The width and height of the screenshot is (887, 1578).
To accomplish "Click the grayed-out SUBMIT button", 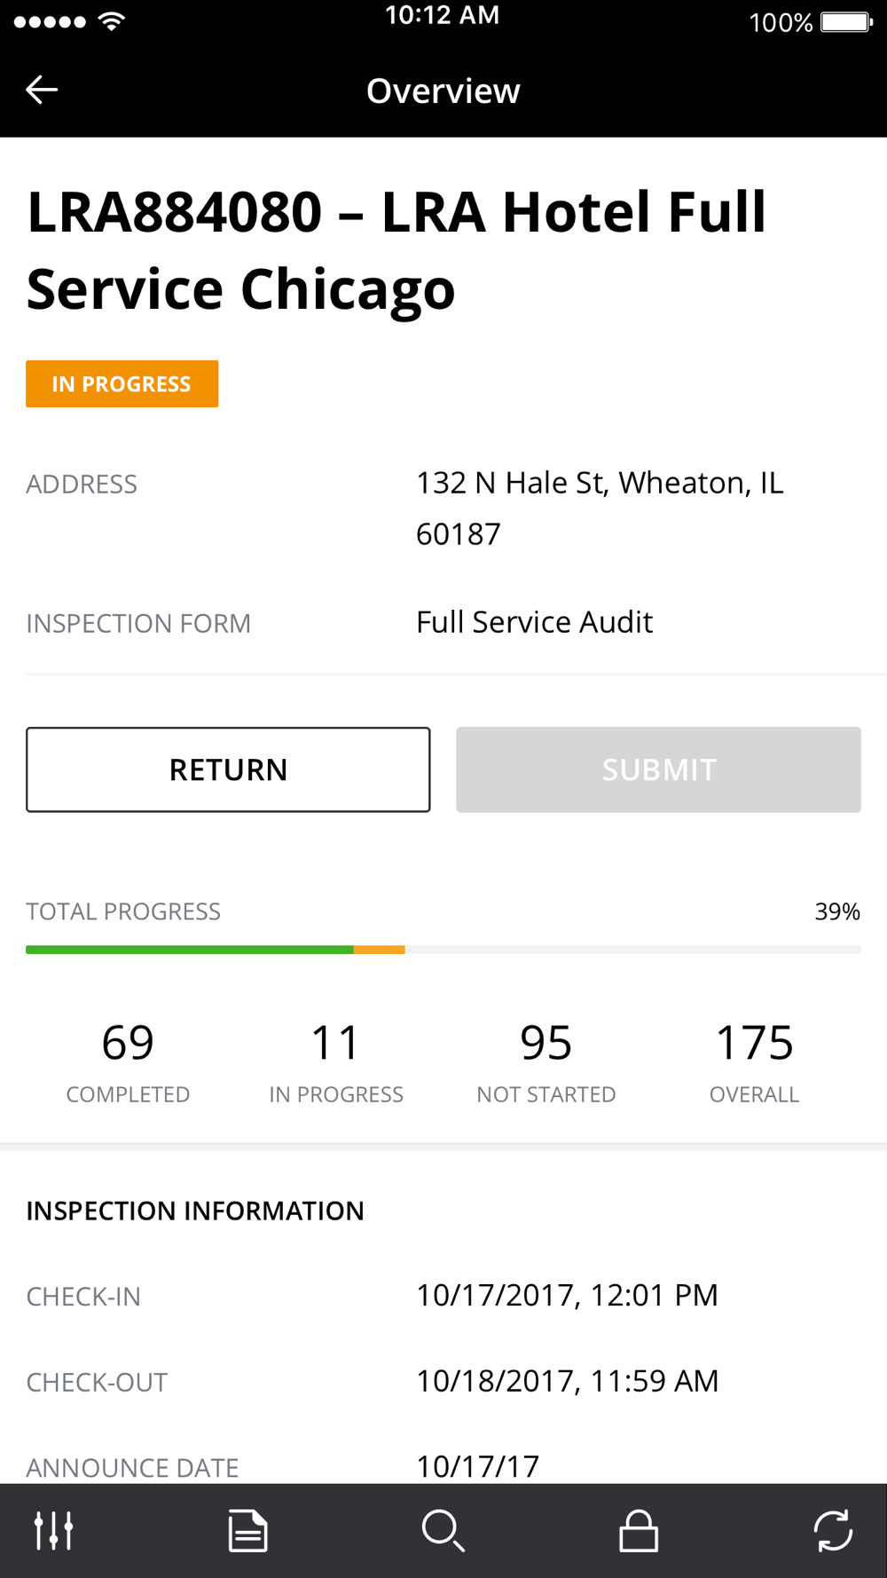I will tap(658, 769).
